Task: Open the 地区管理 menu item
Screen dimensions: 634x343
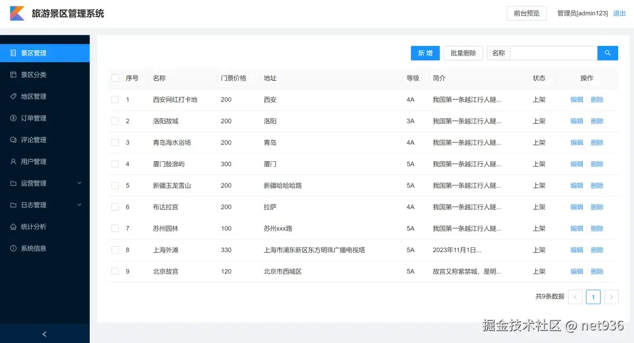Action: click(x=45, y=96)
